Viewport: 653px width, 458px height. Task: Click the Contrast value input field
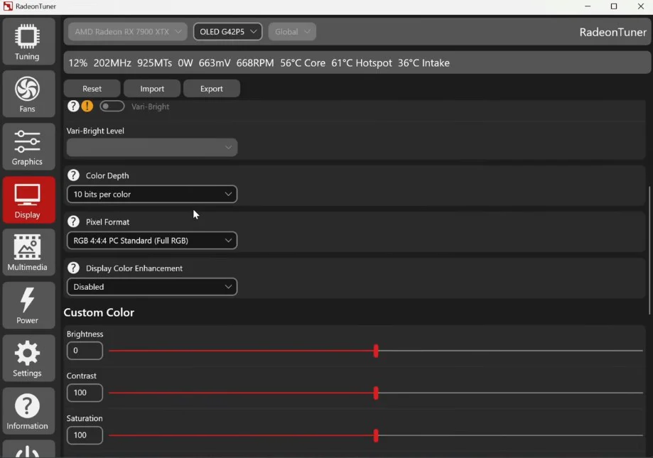click(85, 393)
